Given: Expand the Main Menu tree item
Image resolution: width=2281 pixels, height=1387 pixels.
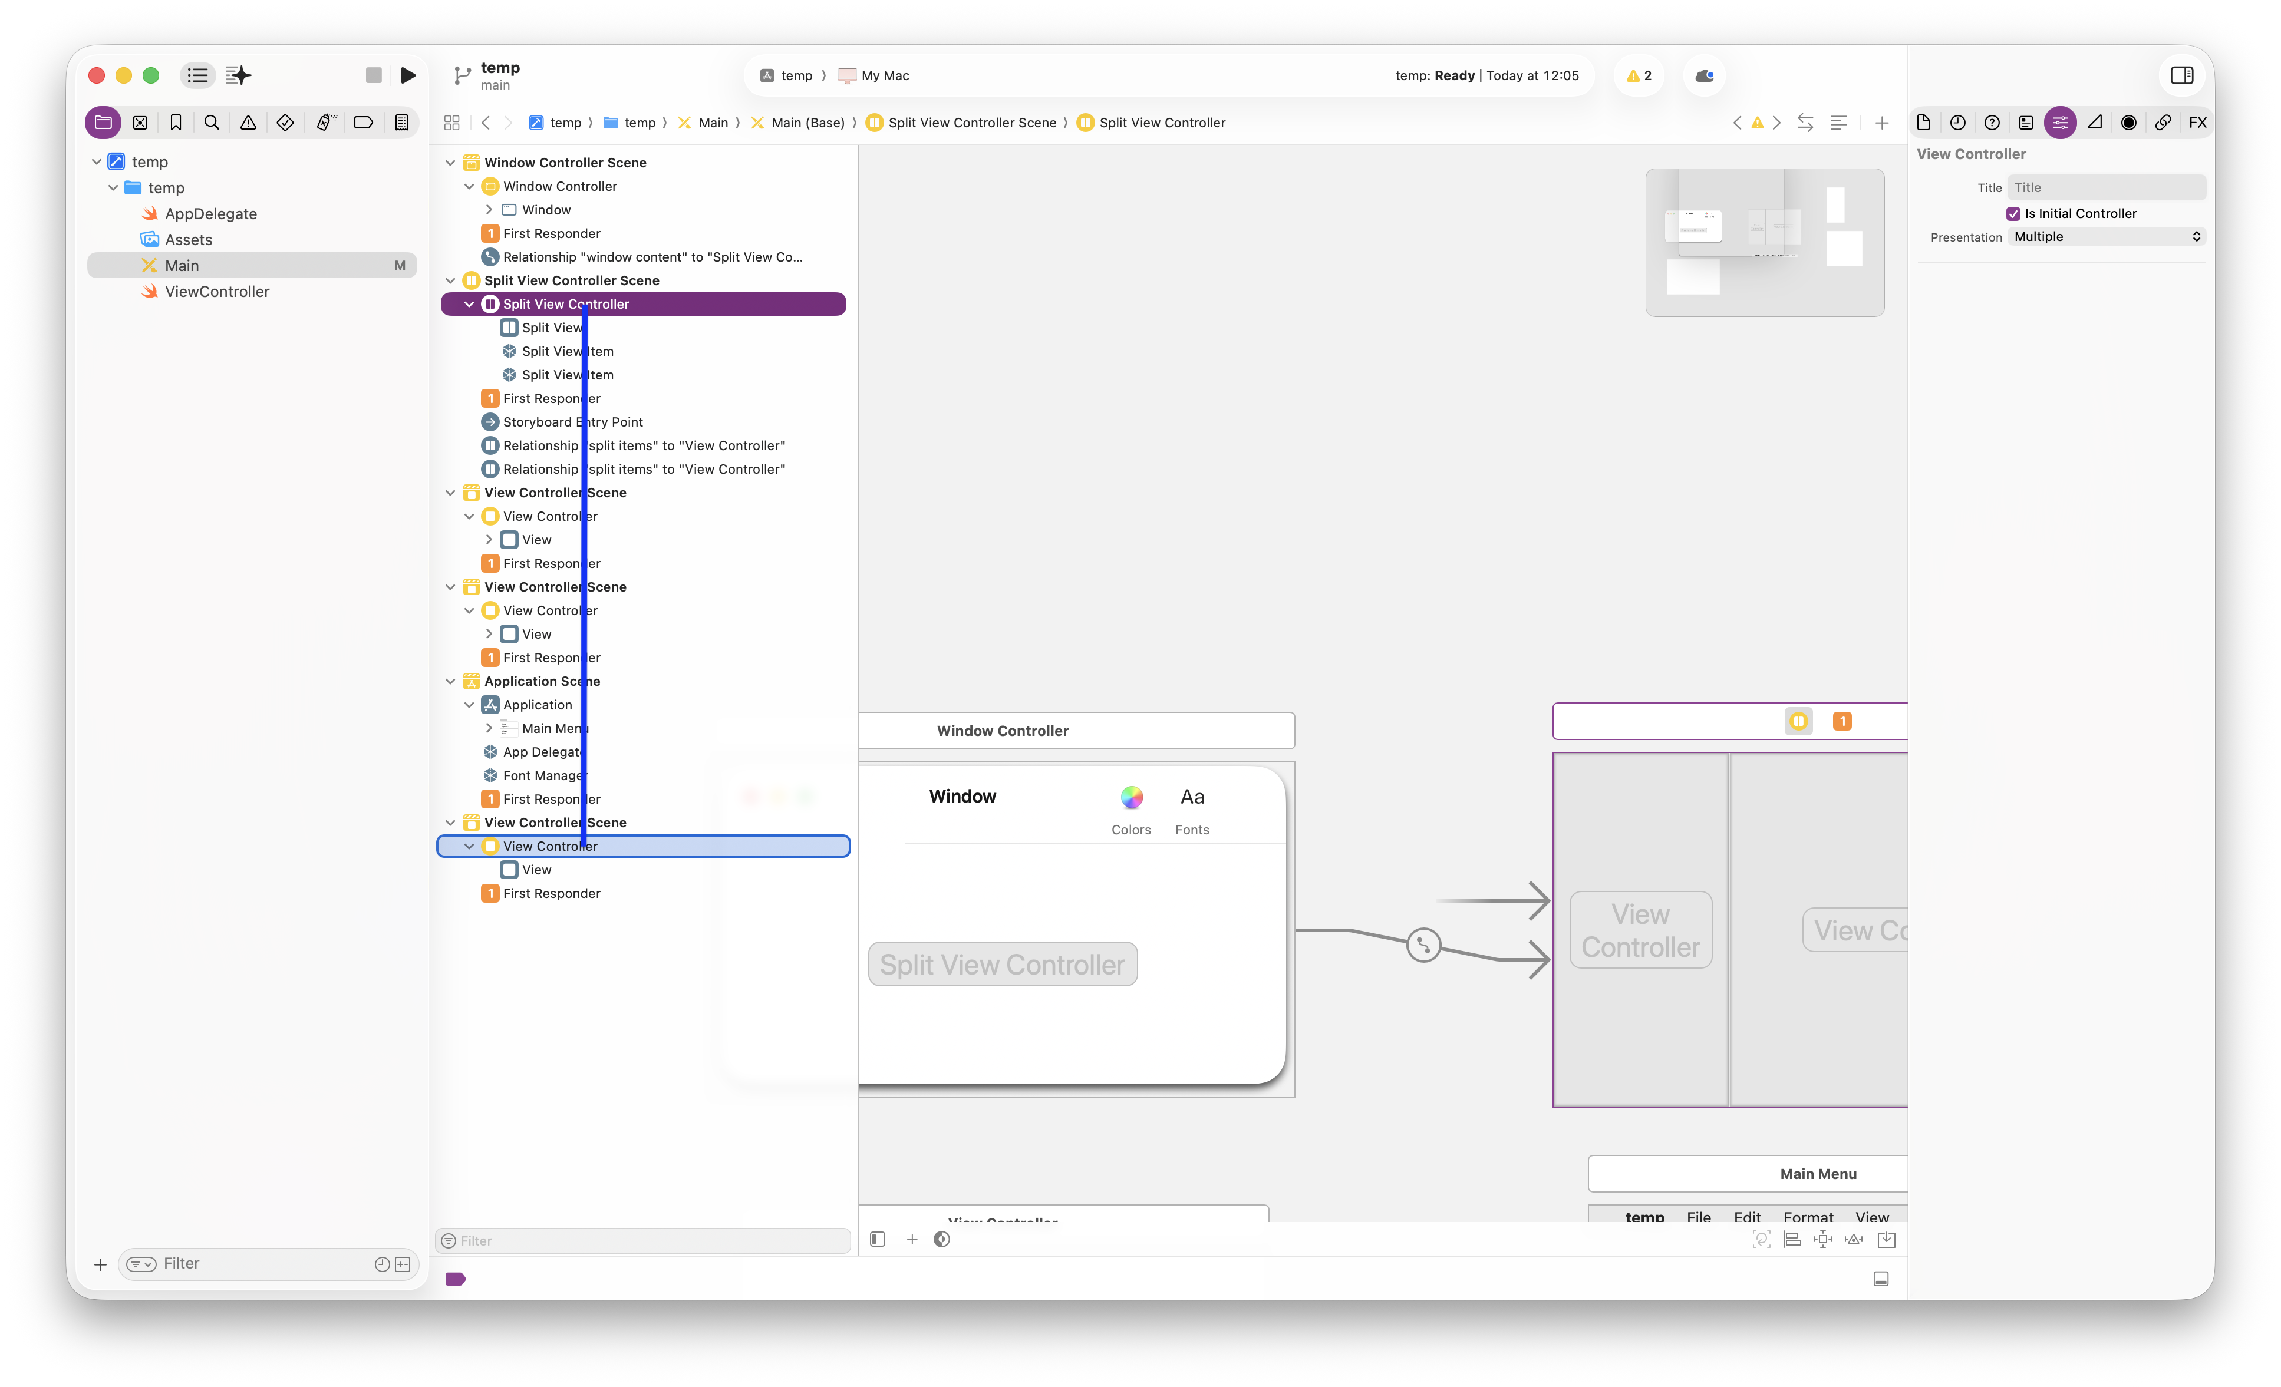Looking at the screenshot, I should click(489, 728).
